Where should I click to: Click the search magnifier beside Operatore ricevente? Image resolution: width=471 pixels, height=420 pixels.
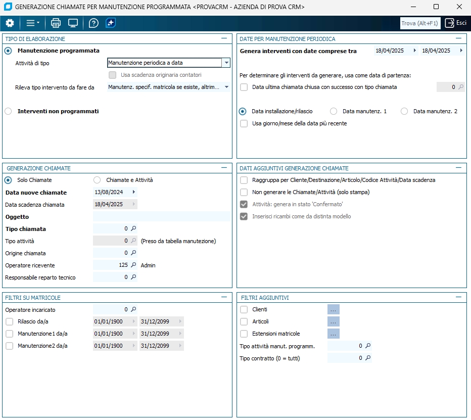click(x=133, y=265)
